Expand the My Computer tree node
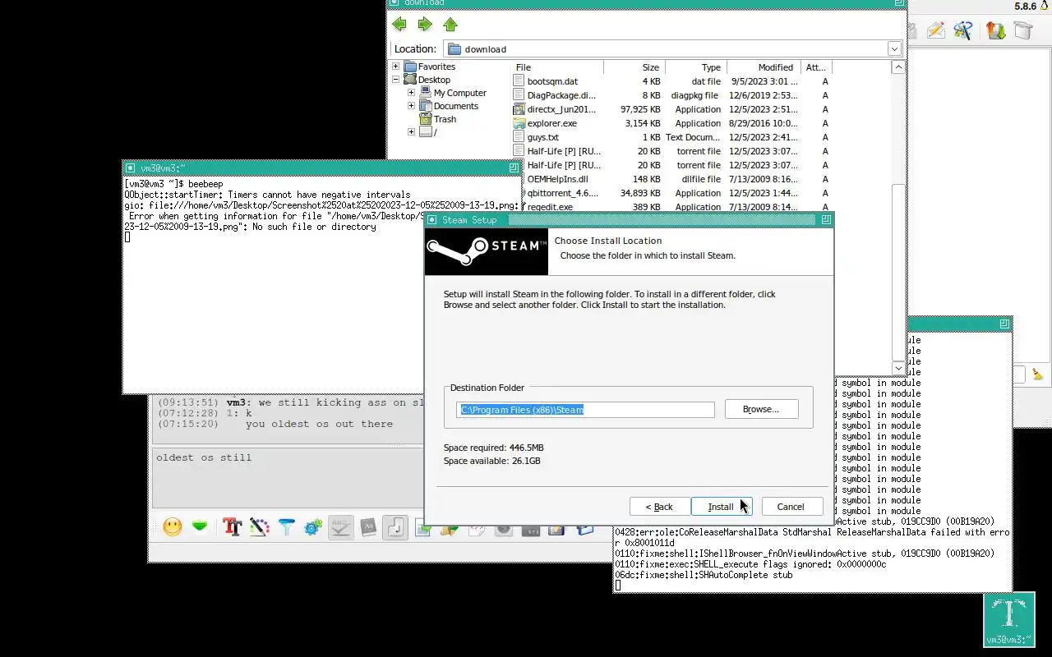The height and width of the screenshot is (657, 1052). (x=411, y=93)
